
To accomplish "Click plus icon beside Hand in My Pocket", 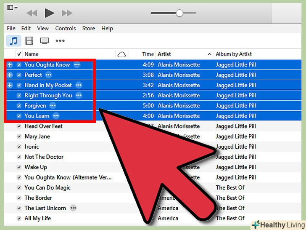I will [x=10, y=85].
